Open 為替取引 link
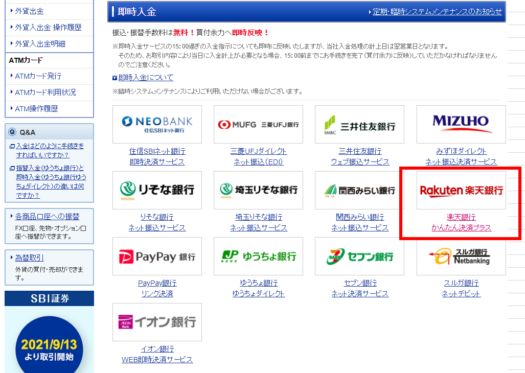The image size is (525, 373). coord(29,258)
